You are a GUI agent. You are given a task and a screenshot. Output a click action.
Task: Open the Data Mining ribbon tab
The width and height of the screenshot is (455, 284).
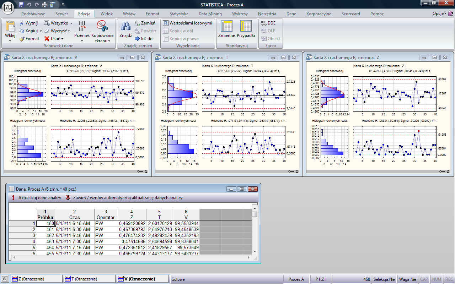coord(210,14)
